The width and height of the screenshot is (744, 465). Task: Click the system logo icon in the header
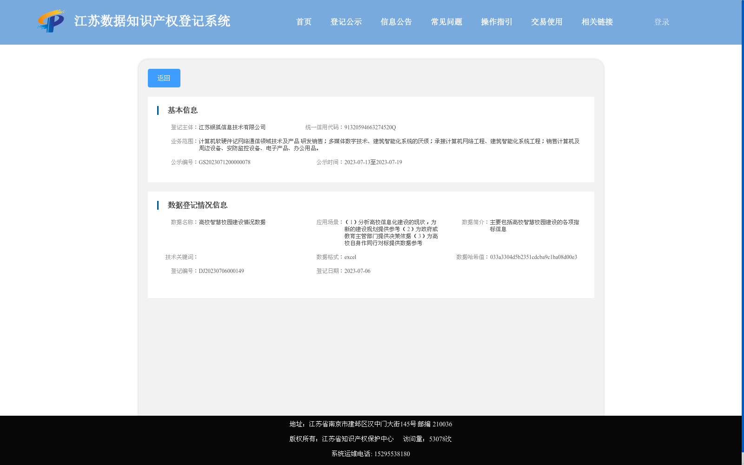point(51,21)
